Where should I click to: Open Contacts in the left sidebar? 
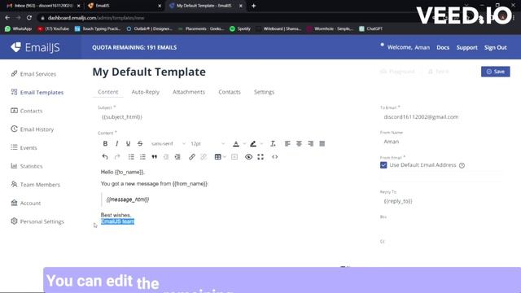(x=27, y=111)
